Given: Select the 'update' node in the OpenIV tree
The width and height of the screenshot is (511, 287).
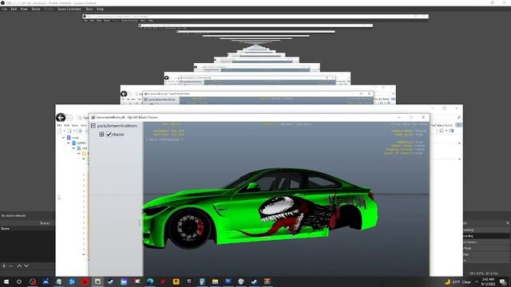Looking at the screenshot, I should point(81,143).
